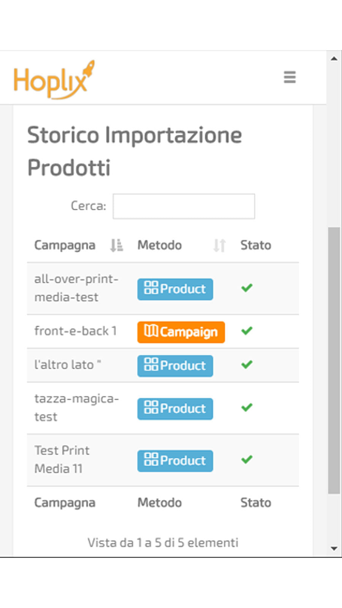Screen dimensions: 342x608
Task: Sort table by Campagna column icon
Action: pos(116,245)
